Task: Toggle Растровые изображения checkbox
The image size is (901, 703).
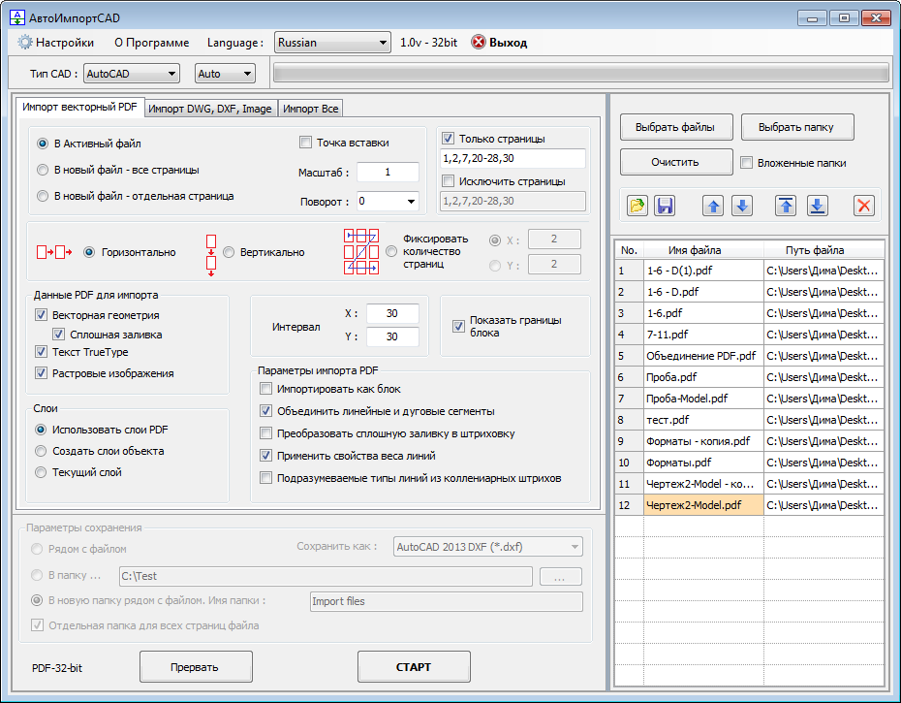Action: [x=41, y=372]
